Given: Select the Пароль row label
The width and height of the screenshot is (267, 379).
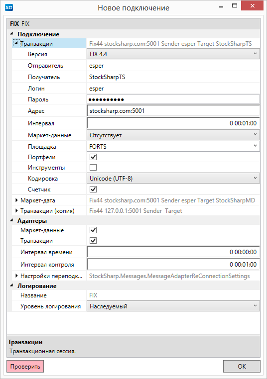Looking at the screenshot, I should 38,99.
